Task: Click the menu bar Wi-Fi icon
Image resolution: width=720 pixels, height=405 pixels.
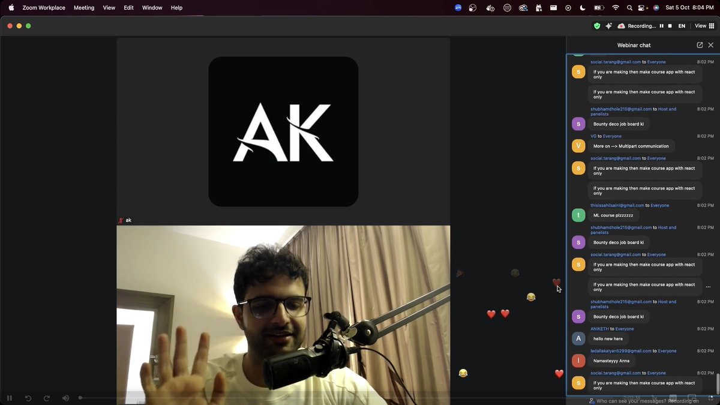Action: tap(616, 8)
